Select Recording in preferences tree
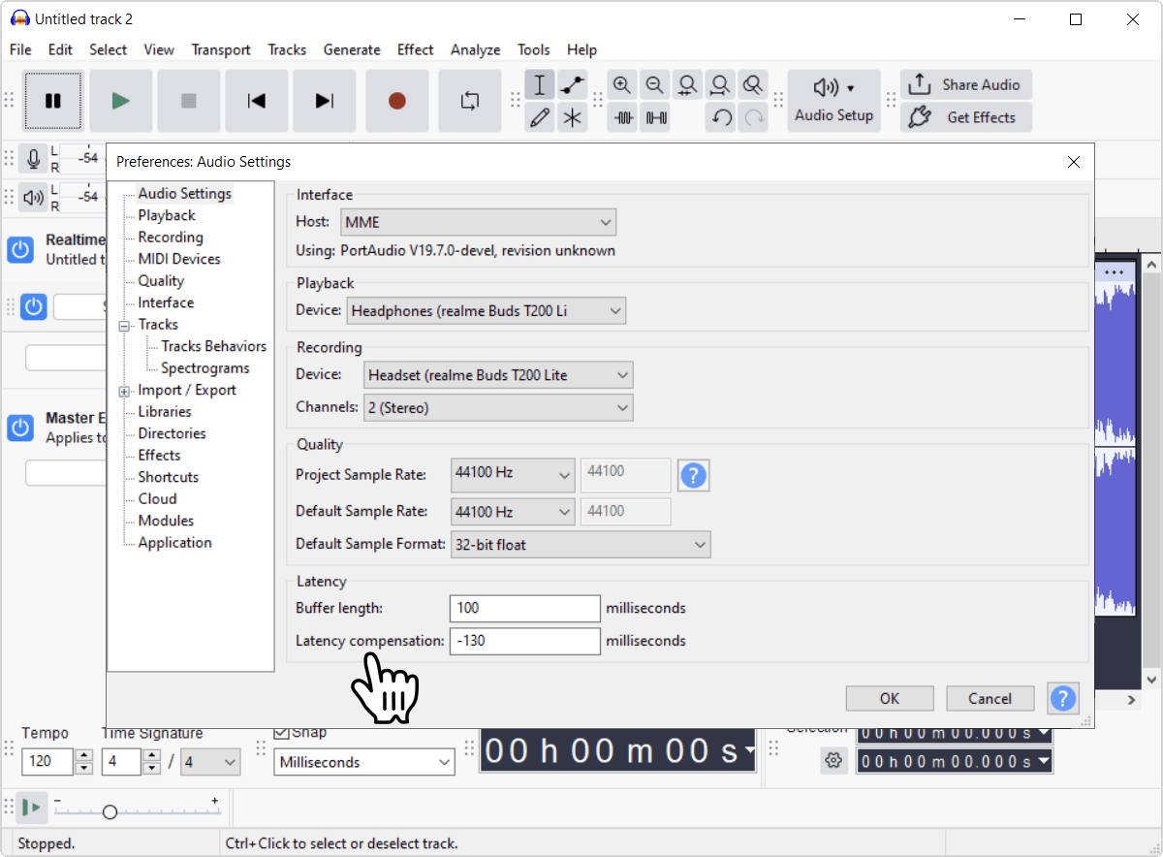The width and height of the screenshot is (1163, 857). click(x=171, y=237)
